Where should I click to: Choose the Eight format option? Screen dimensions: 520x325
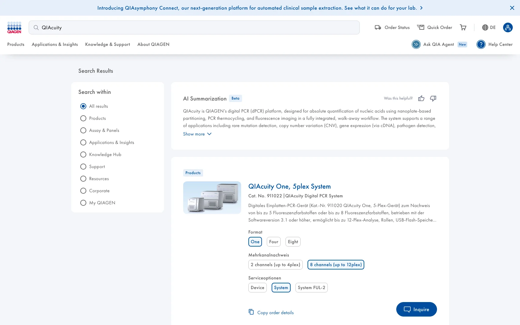293,242
